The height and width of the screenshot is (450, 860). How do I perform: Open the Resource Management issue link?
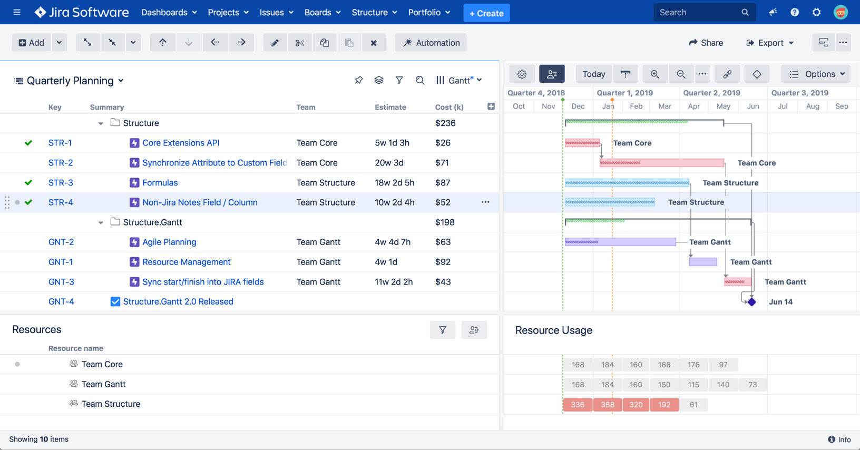[x=187, y=262]
